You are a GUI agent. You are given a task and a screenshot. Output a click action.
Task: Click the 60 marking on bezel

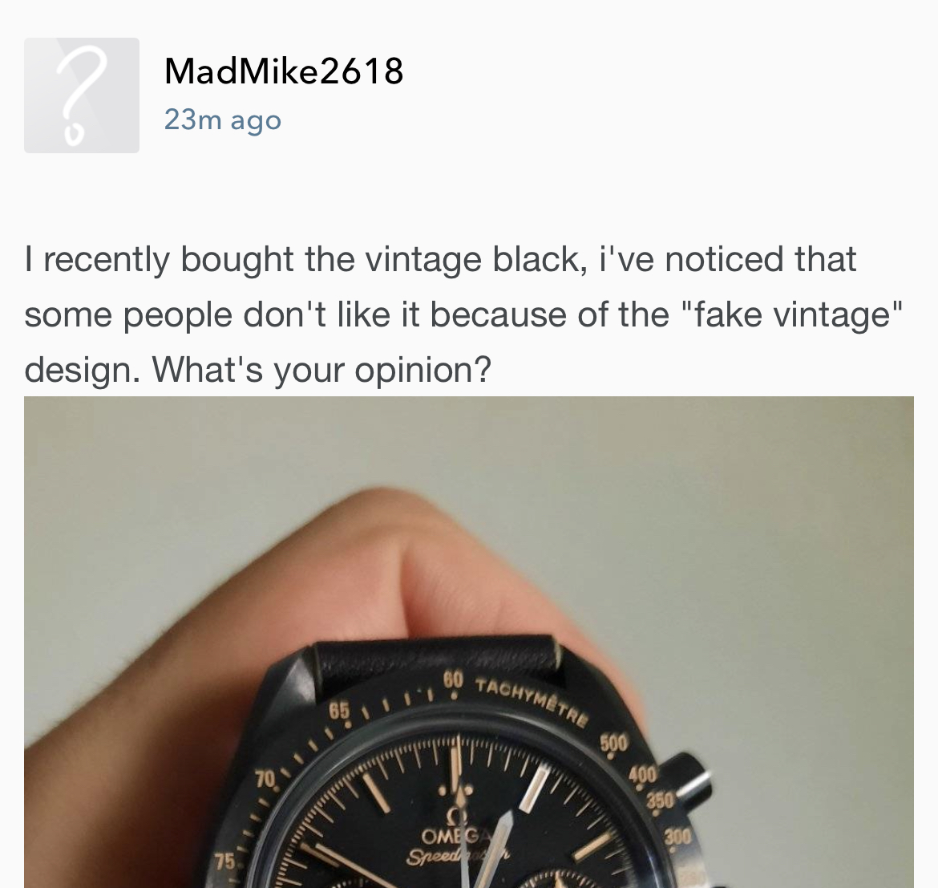coord(453,682)
